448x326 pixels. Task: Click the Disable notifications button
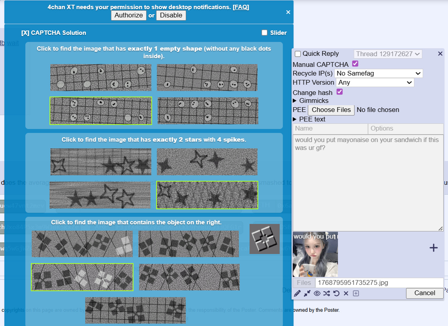click(x=171, y=15)
